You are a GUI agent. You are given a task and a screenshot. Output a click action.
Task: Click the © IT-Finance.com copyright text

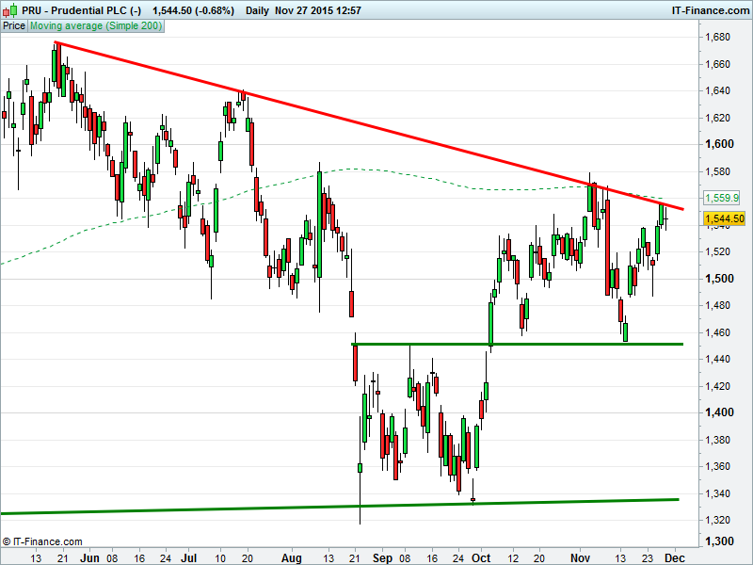click(x=42, y=541)
